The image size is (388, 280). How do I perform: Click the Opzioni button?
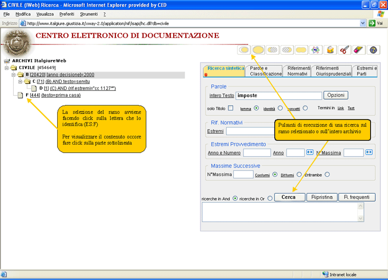click(x=336, y=96)
